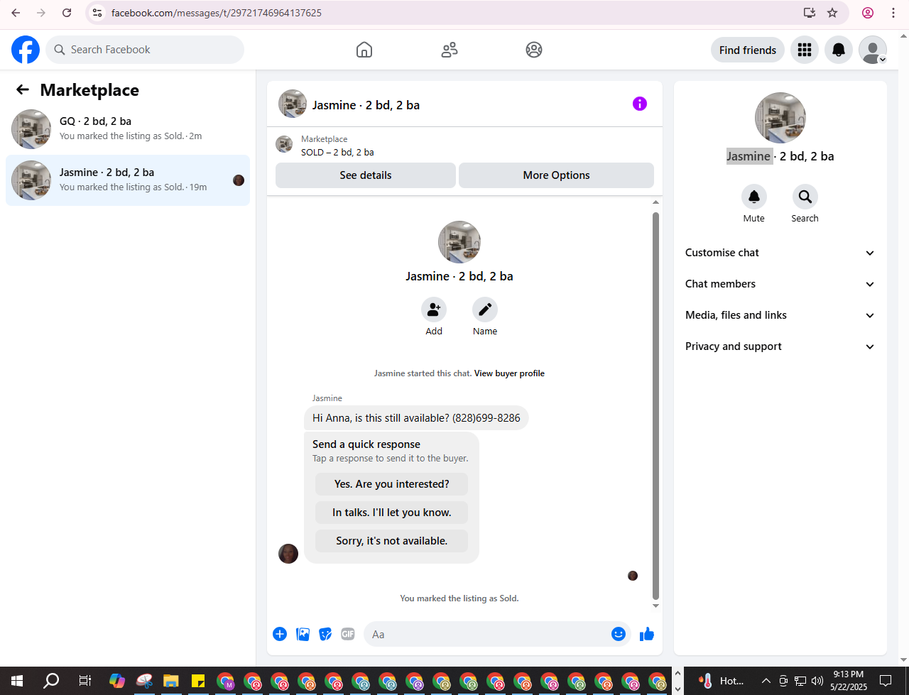Open the GQ · 2 bd, 2 ba conversation
This screenshot has width=909, height=695.
point(128,129)
